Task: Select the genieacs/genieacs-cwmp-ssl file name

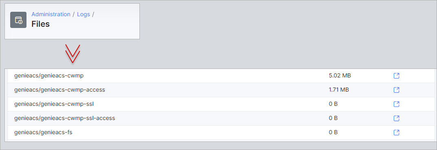Action: [56, 104]
